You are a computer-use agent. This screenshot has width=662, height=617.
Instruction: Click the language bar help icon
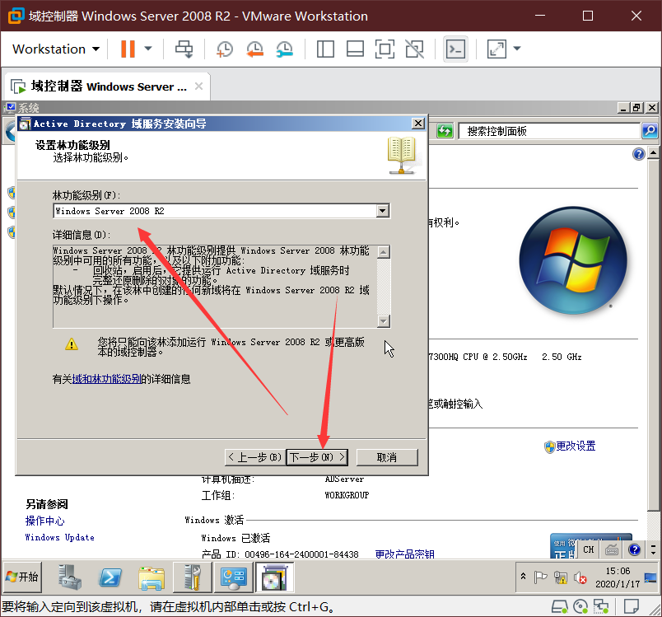click(634, 549)
